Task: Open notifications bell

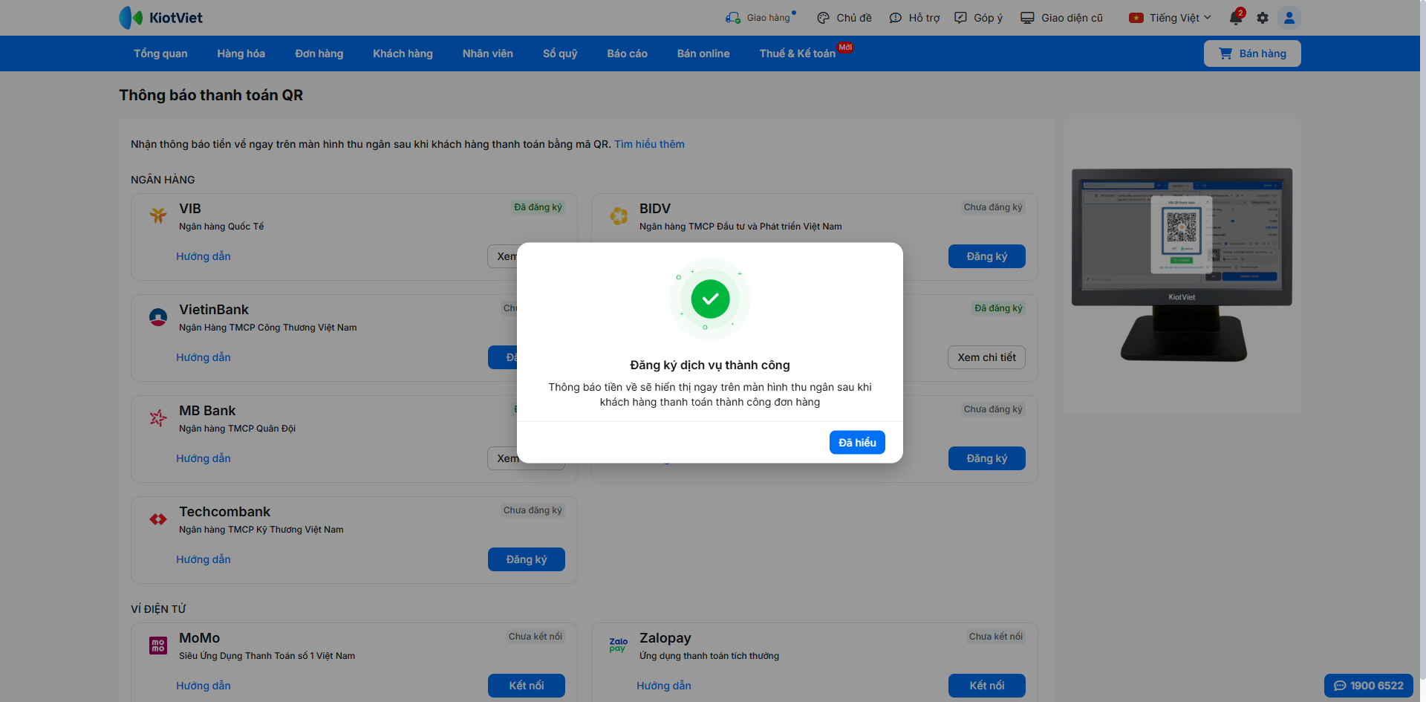Action: click(1236, 17)
